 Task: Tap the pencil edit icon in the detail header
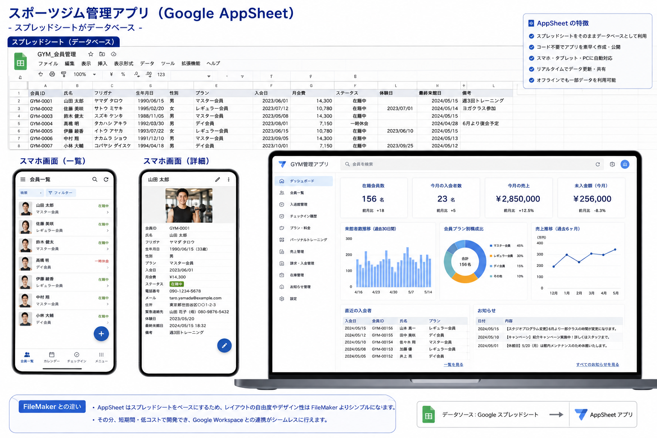[218, 180]
